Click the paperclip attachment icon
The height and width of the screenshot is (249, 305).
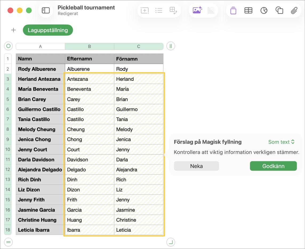294,10
